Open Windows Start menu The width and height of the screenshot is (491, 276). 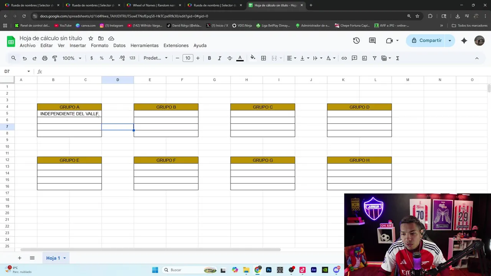coord(155,270)
